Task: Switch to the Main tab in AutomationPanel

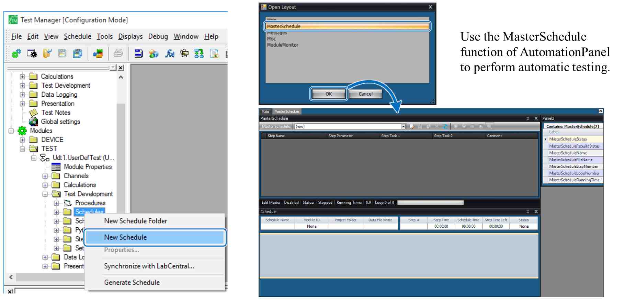Action: coord(265,112)
